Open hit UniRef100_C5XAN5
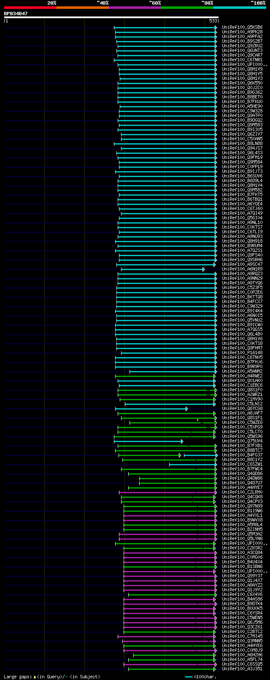 point(242,139)
